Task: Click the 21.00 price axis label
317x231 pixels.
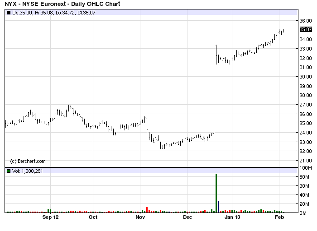Action: point(306,161)
